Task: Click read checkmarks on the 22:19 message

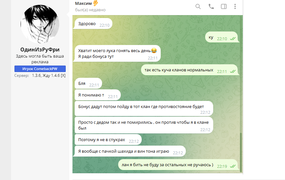Action: tap(233, 166)
